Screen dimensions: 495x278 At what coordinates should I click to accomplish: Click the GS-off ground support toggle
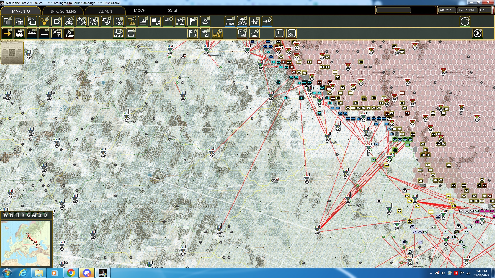tap(173, 11)
